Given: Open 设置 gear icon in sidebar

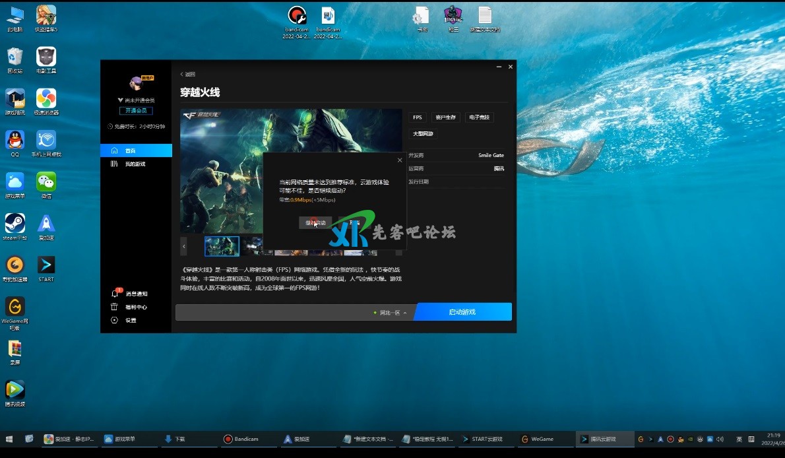Looking at the screenshot, I should tap(115, 320).
